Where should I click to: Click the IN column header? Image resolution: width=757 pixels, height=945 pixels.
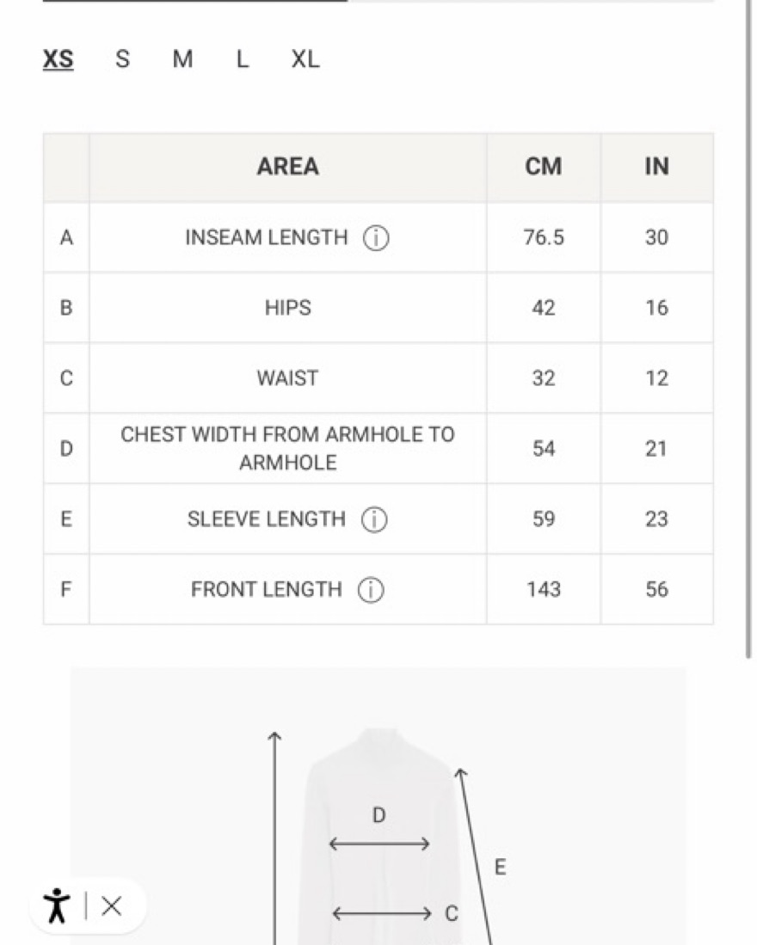point(657,167)
